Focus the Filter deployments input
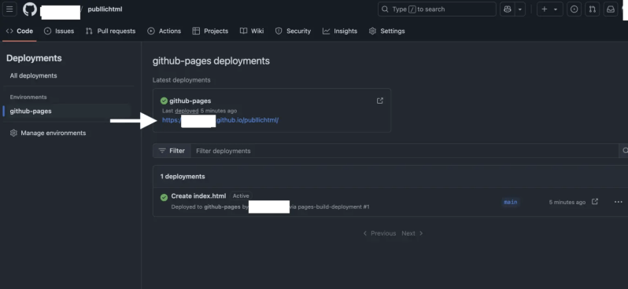This screenshot has height=289, width=628. (405, 151)
